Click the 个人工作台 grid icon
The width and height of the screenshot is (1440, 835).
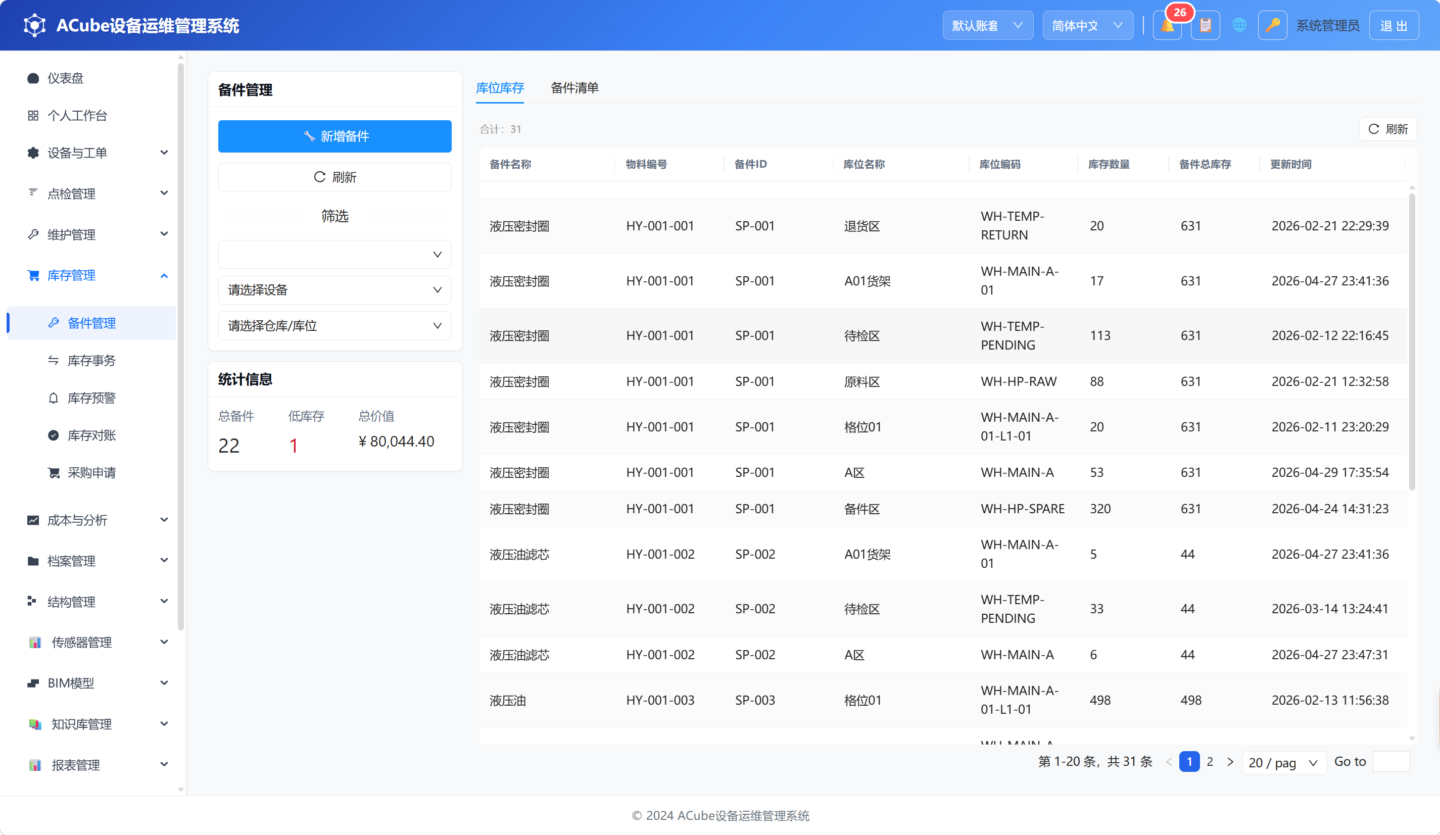pos(33,115)
